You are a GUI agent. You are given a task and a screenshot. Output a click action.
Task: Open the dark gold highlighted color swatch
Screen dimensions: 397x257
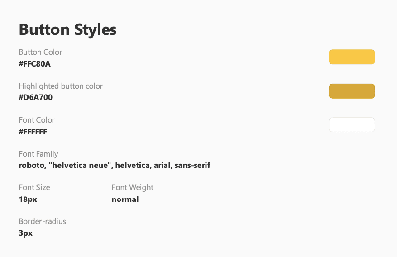click(352, 91)
